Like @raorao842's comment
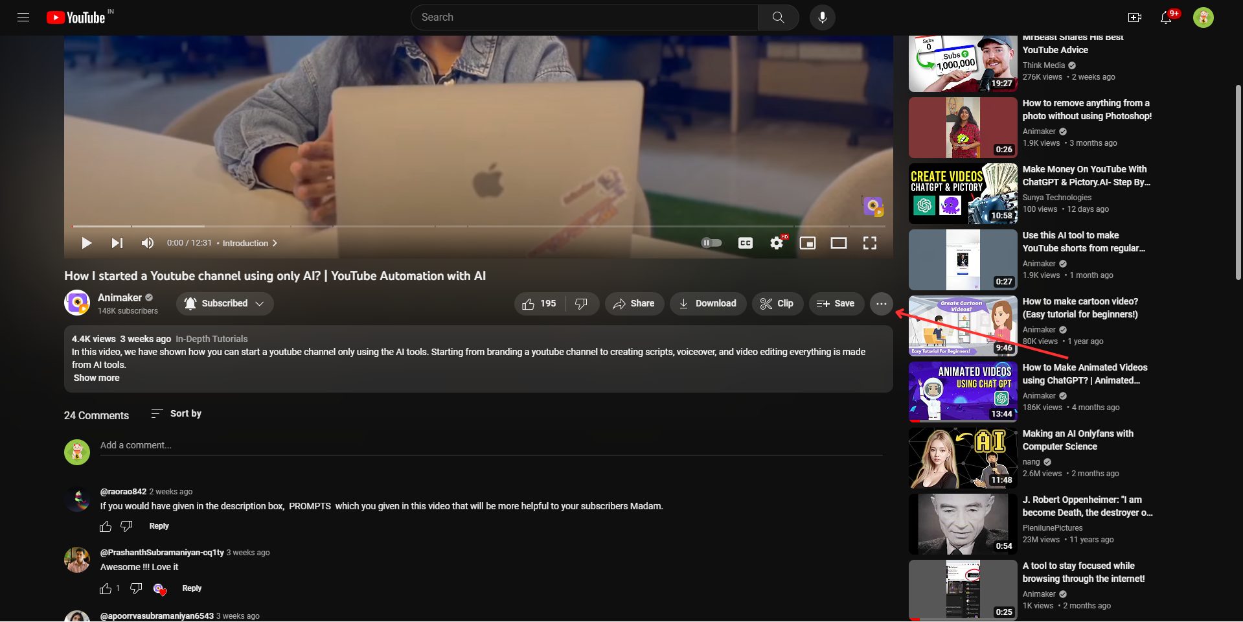 [x=106, y=526]
